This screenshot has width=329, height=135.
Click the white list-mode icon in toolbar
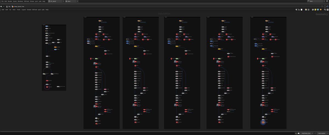[302, 10]
